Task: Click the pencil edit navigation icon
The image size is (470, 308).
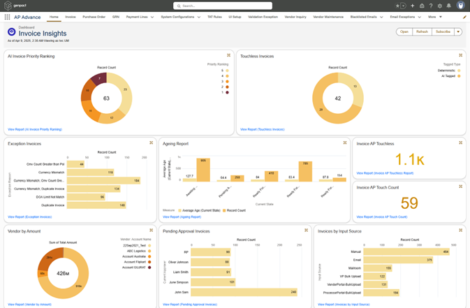Action: pyautogui.click(x=464, y=17)
